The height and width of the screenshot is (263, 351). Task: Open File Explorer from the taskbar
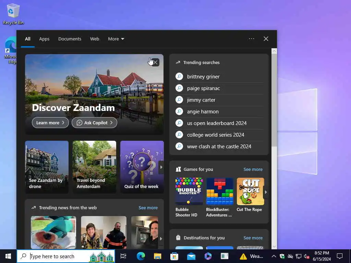coord(158,256)
